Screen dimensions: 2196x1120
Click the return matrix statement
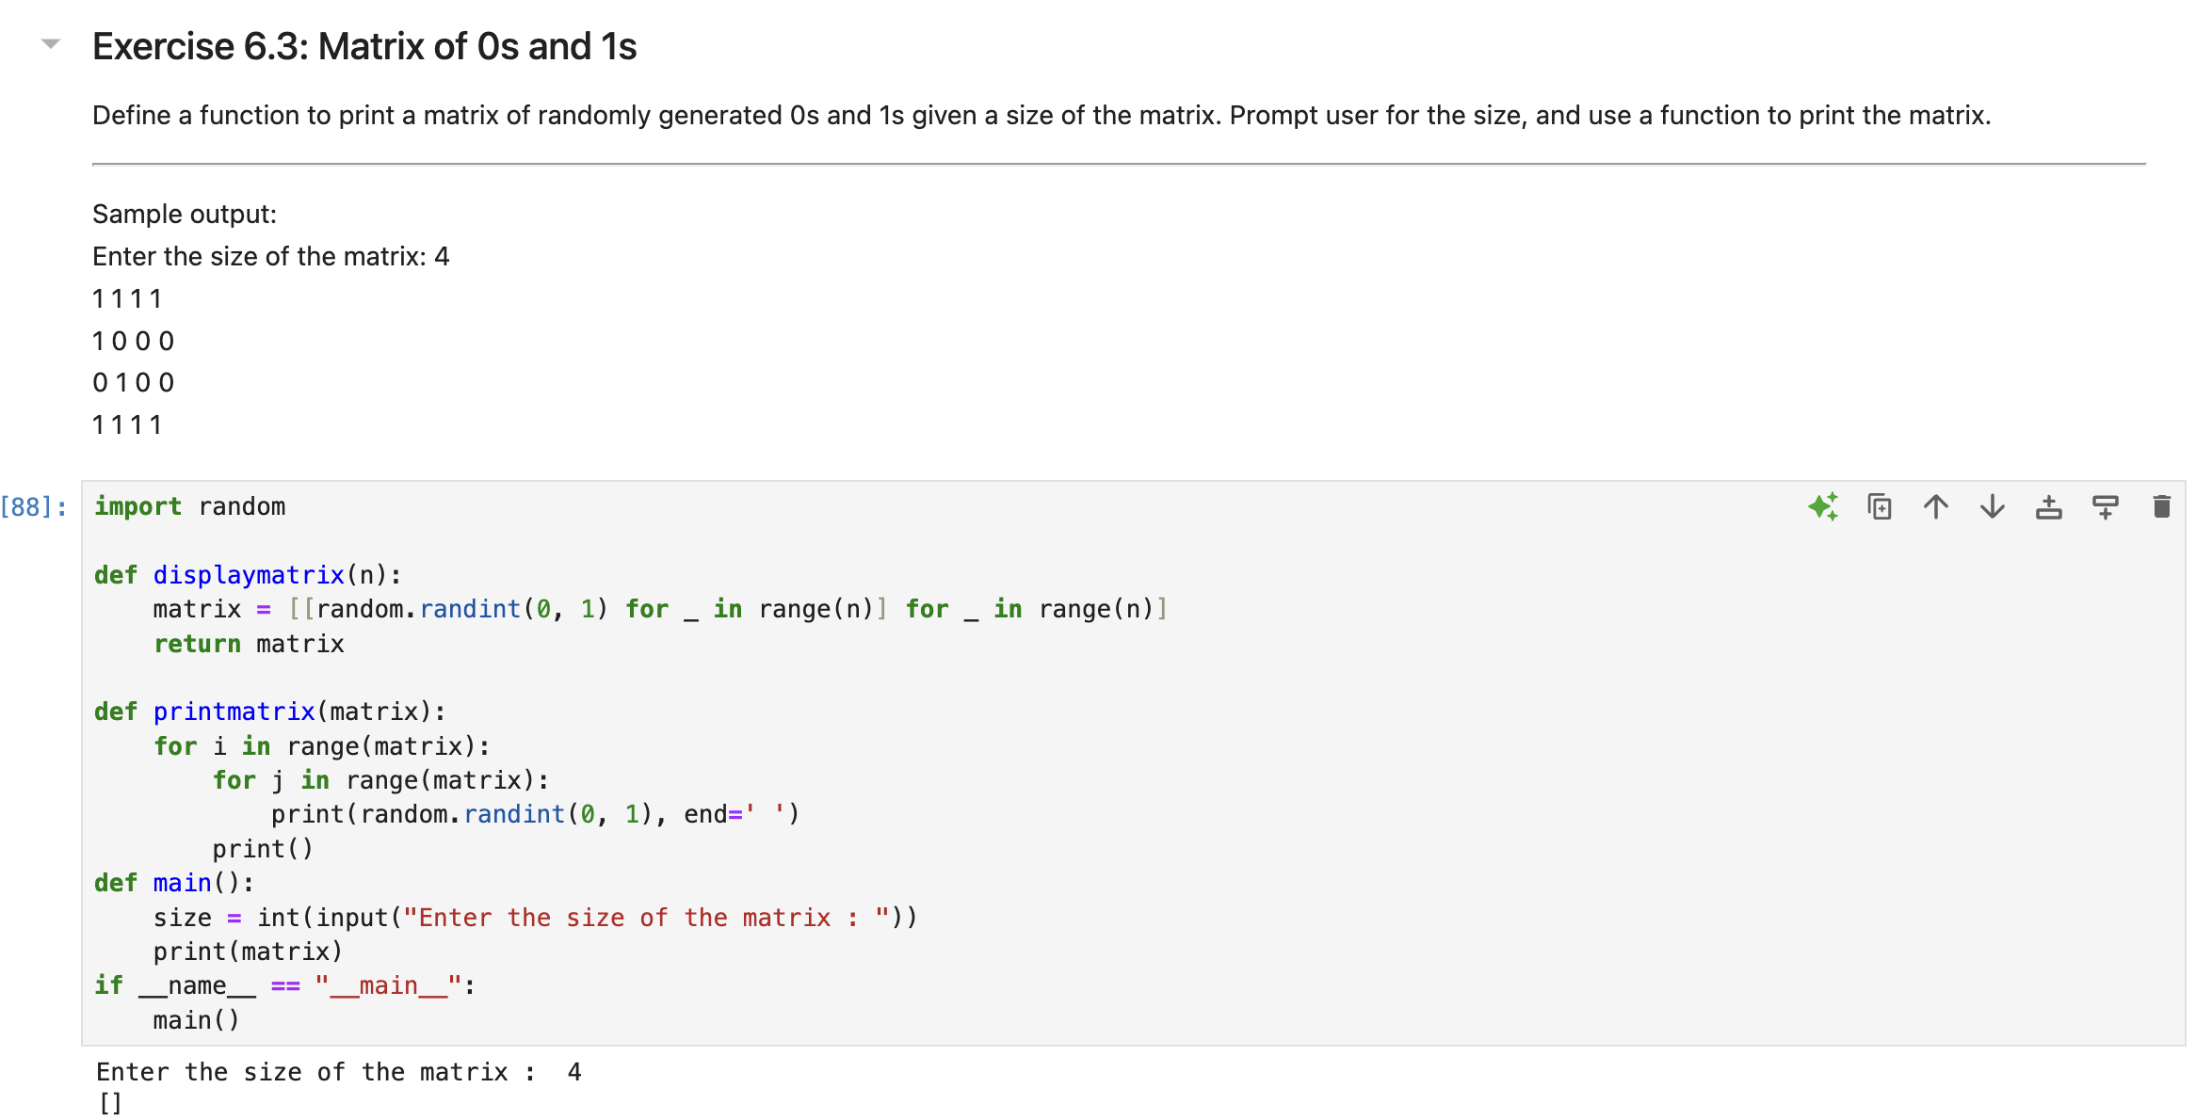pos(248,644)
